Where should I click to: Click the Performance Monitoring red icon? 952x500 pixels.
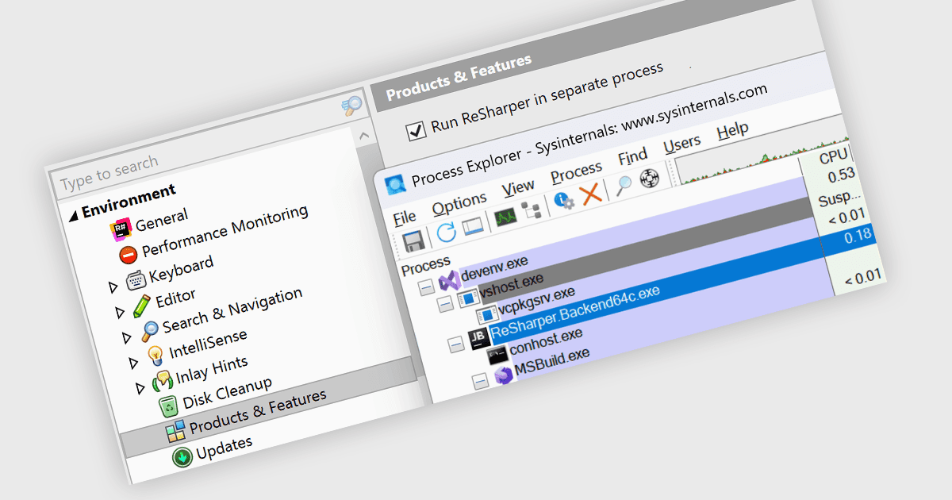[x=129, y=255]
